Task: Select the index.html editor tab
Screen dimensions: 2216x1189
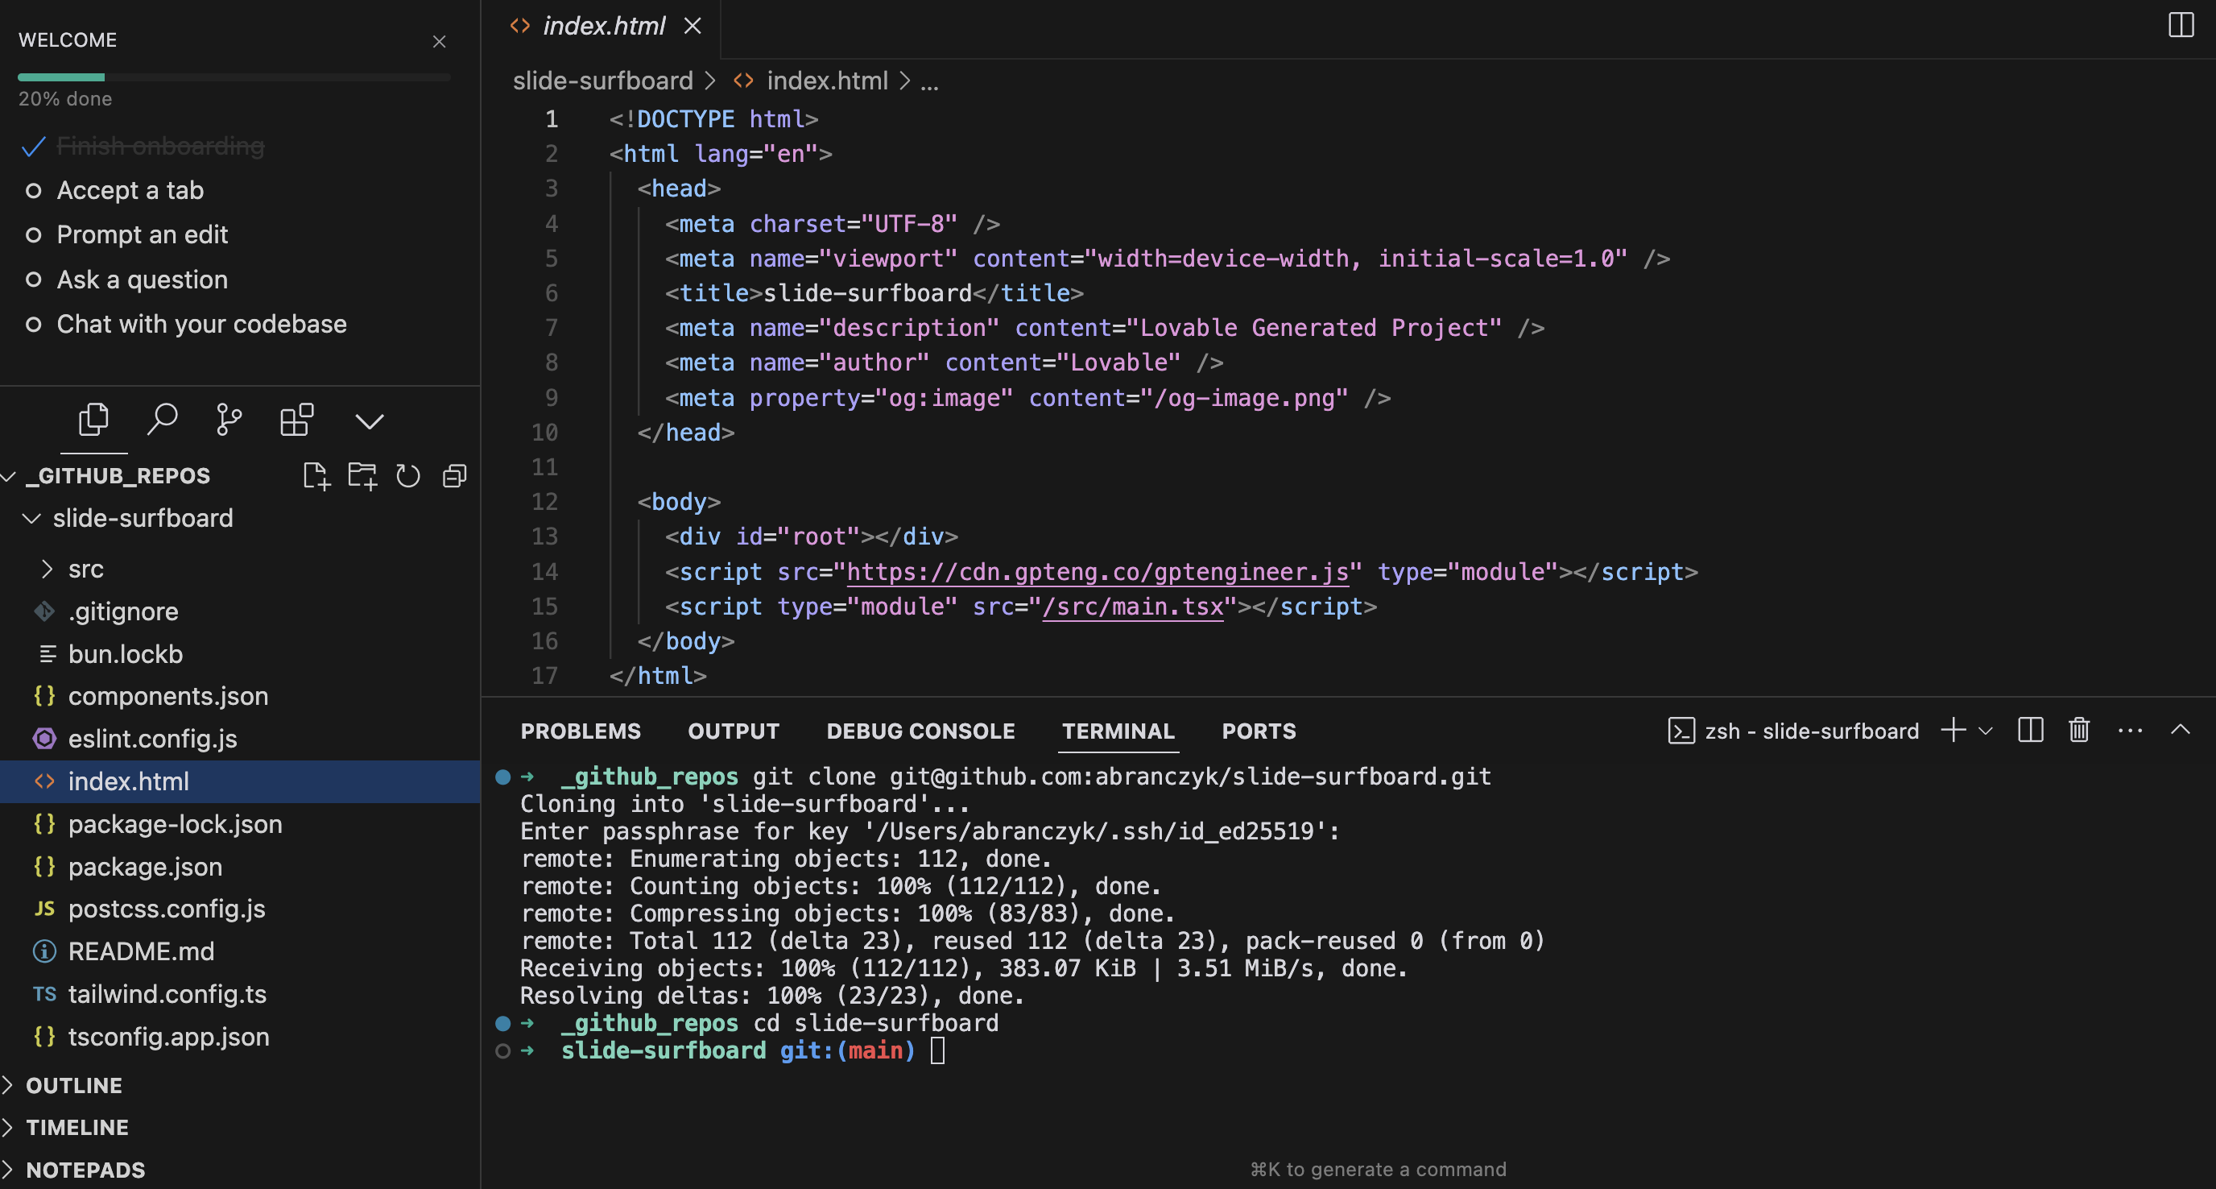Action: [604, 26]
